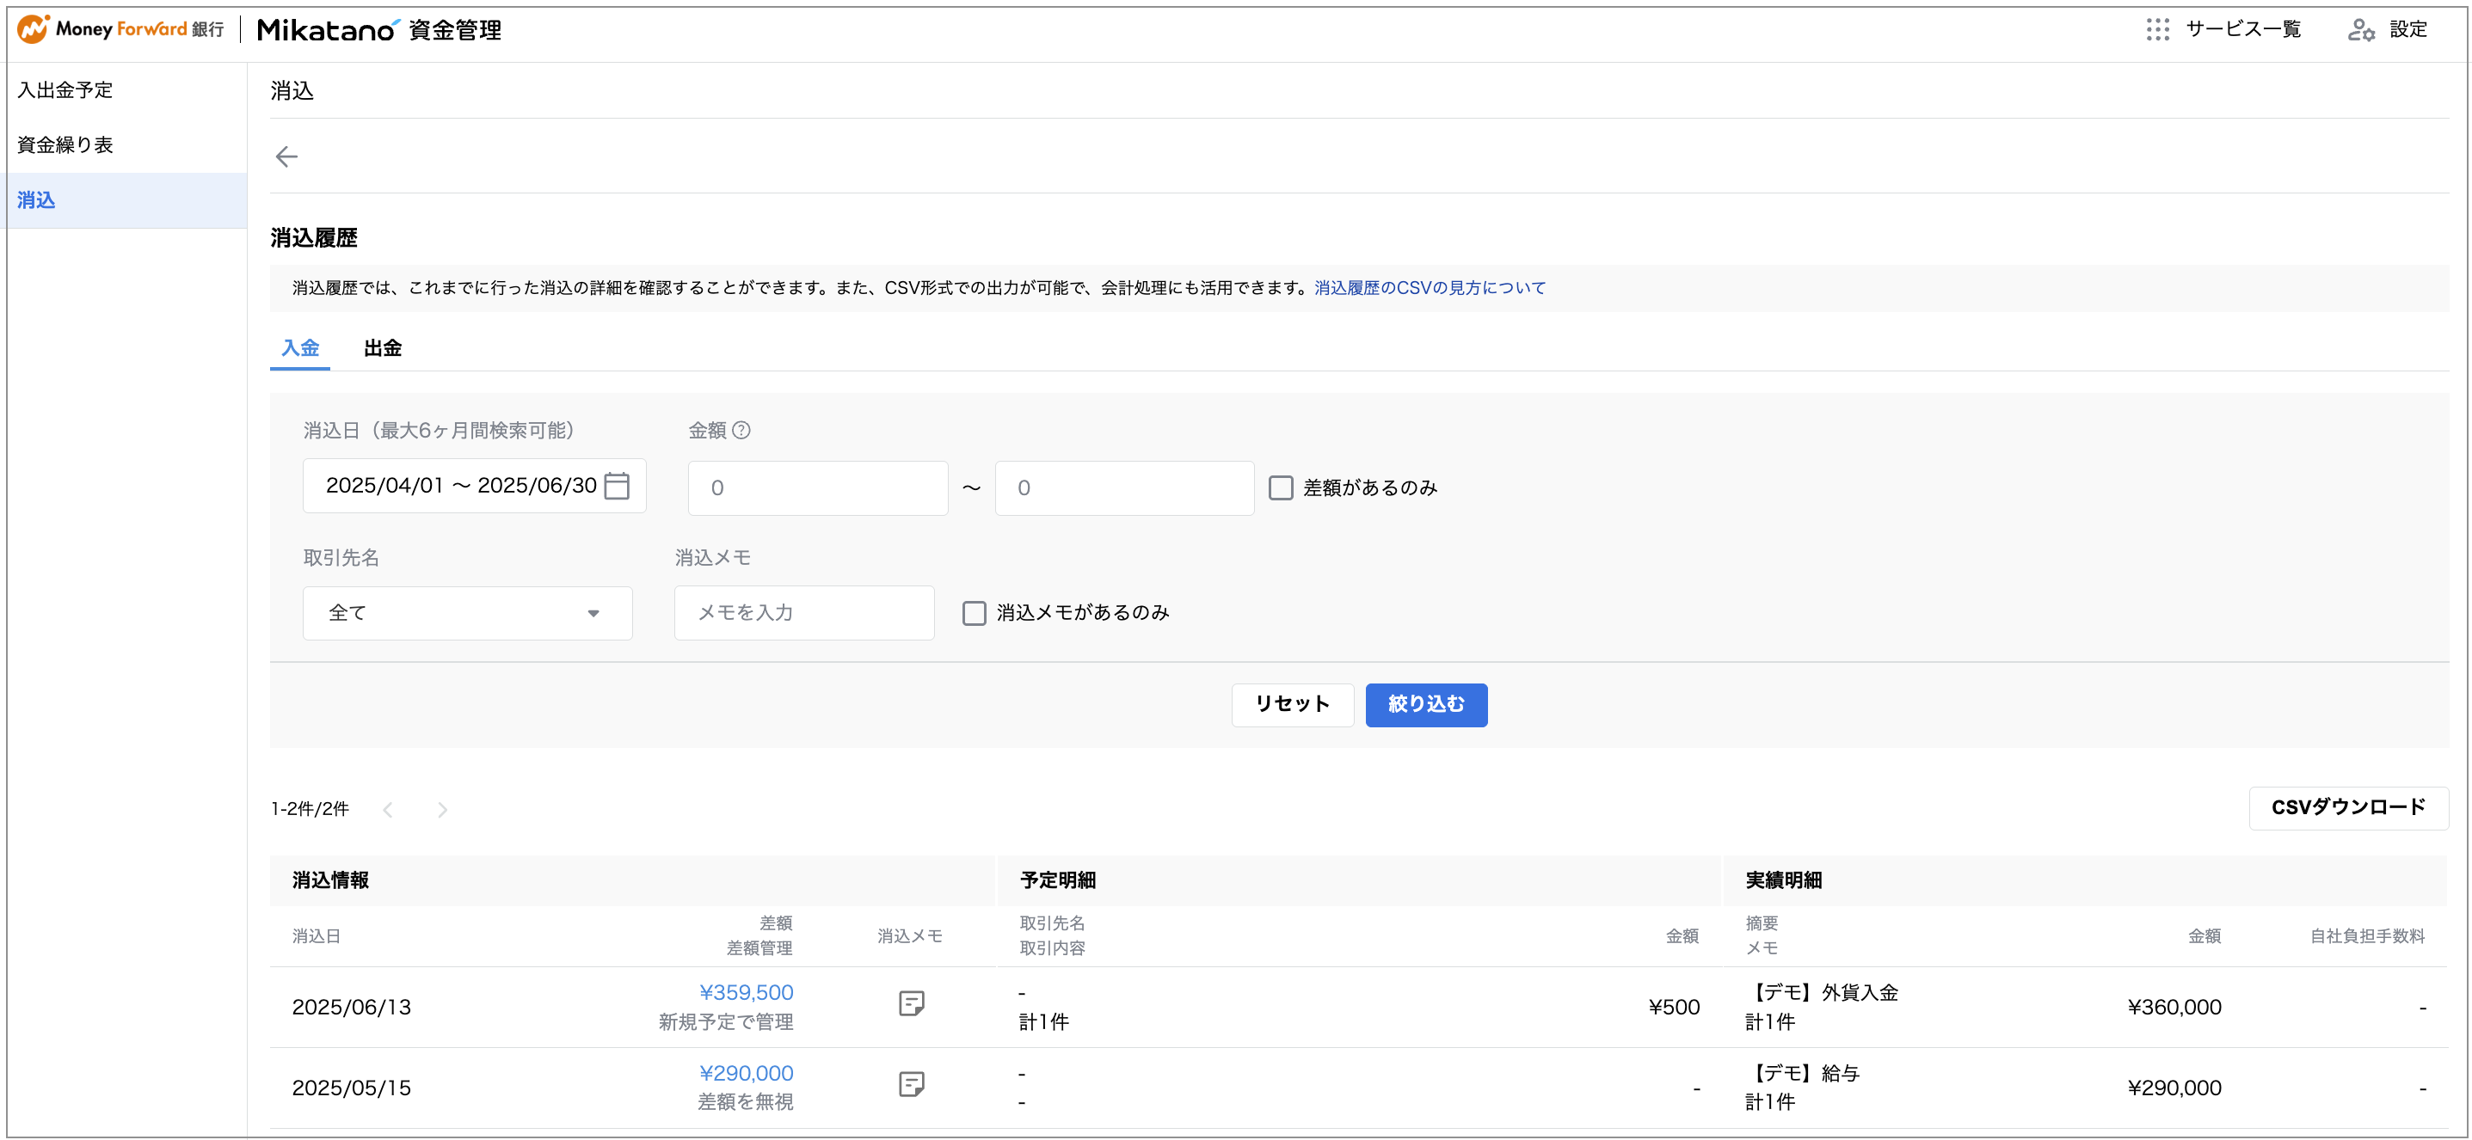Viewport: 2472px width, 1140px height.
Task: Click the 消込情報 column group header
Action: [x=330, y=880]
